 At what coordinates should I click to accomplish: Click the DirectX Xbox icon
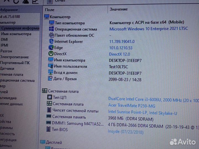coord(51,54)
